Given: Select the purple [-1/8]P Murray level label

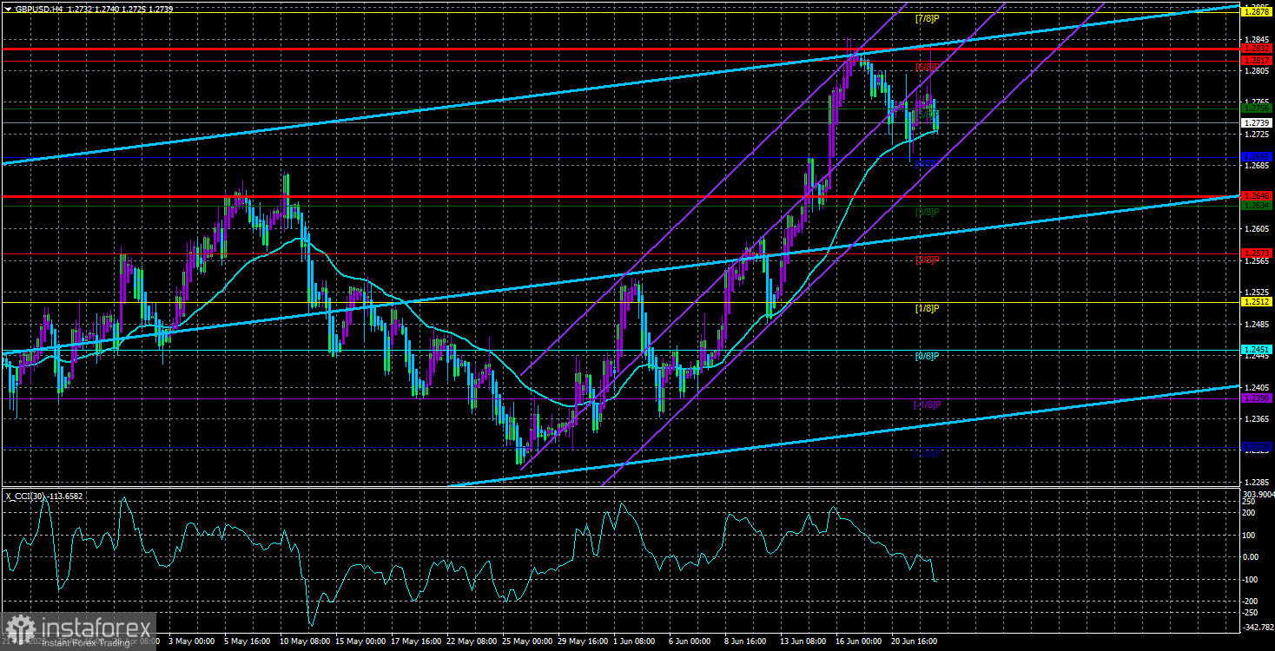Looking at the screenshot, I should point(927,404).
